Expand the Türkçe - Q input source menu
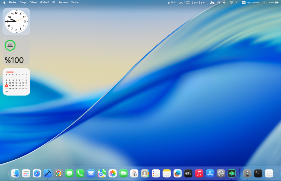 tap(251, 3)
